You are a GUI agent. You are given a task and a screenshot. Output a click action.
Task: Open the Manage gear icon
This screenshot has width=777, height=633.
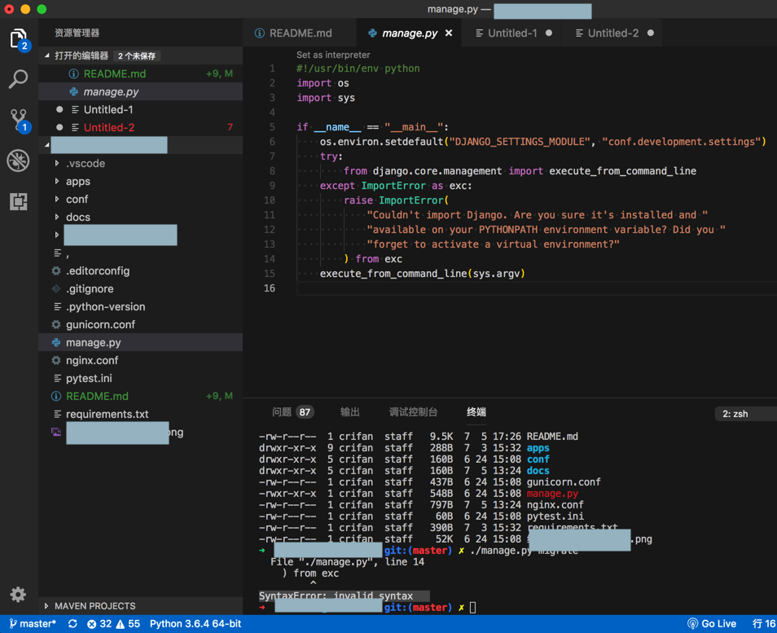(x=18, y=595)
